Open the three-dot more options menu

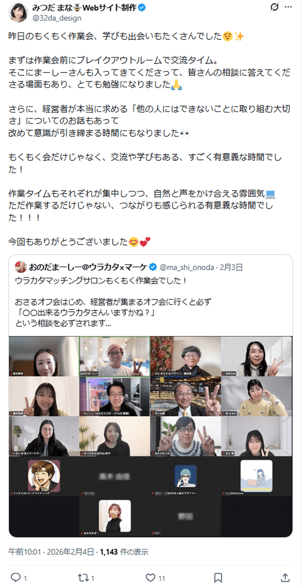click(x=288, y=7)
